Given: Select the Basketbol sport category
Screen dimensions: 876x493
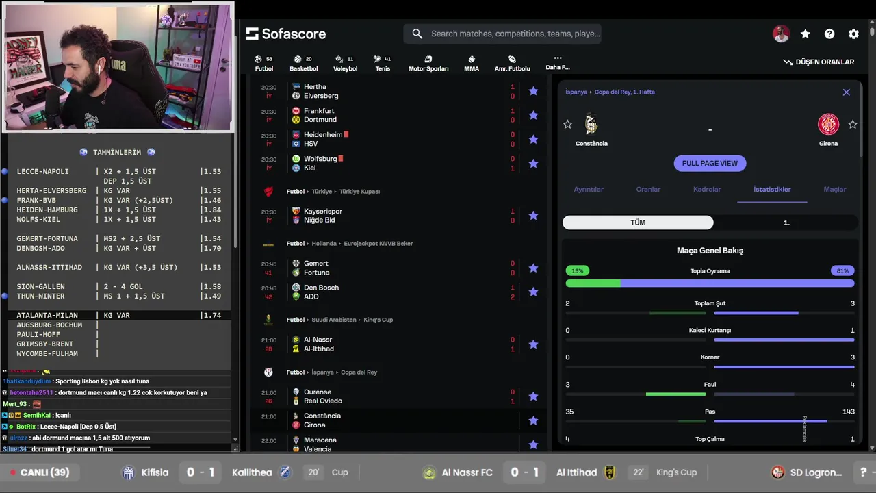Looking at the screenshot, I should point(303,64).
